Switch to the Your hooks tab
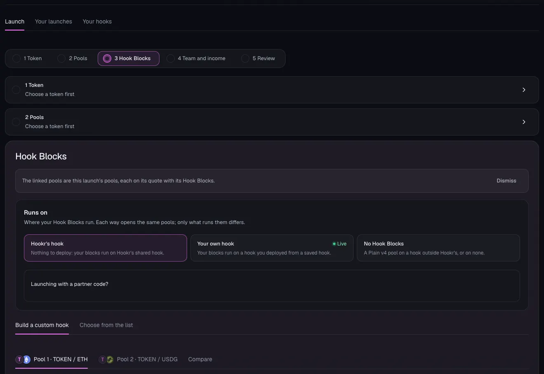The image size is (544, 374). [97, 21]
